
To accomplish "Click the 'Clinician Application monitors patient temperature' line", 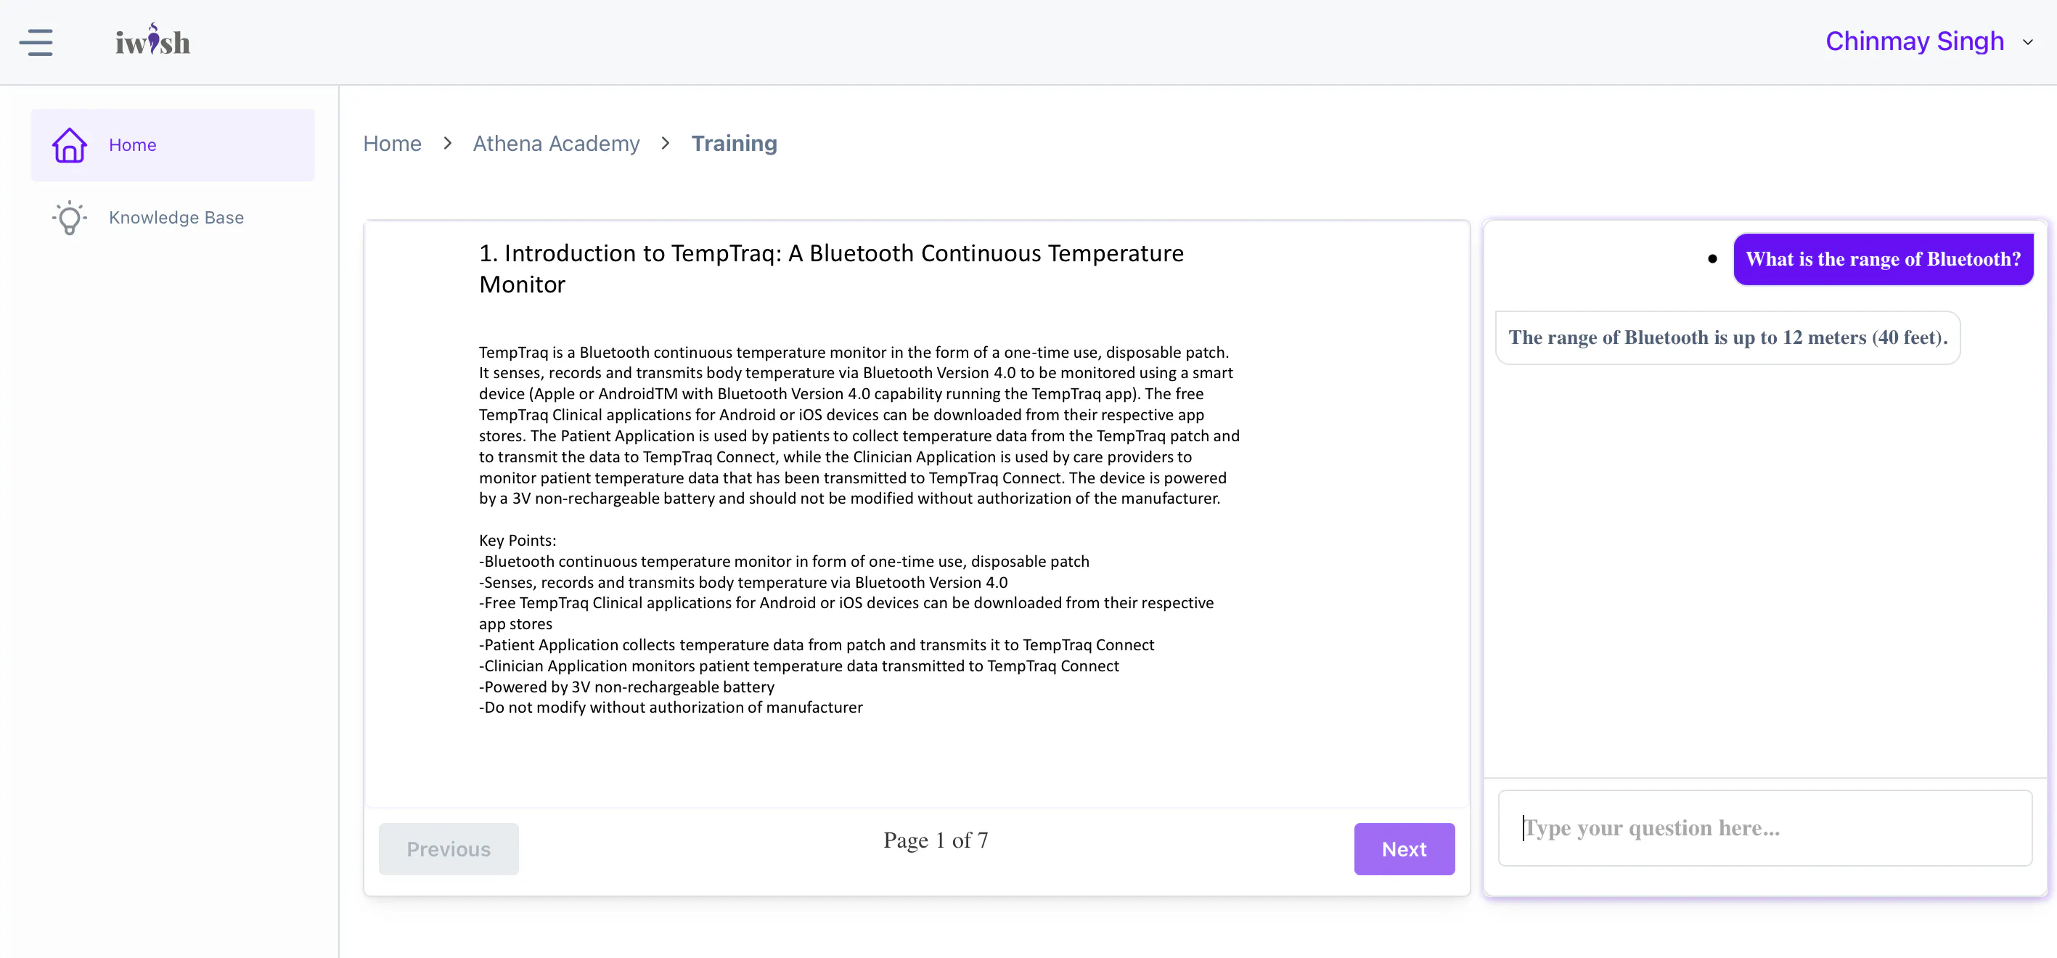I will point(798,666).
